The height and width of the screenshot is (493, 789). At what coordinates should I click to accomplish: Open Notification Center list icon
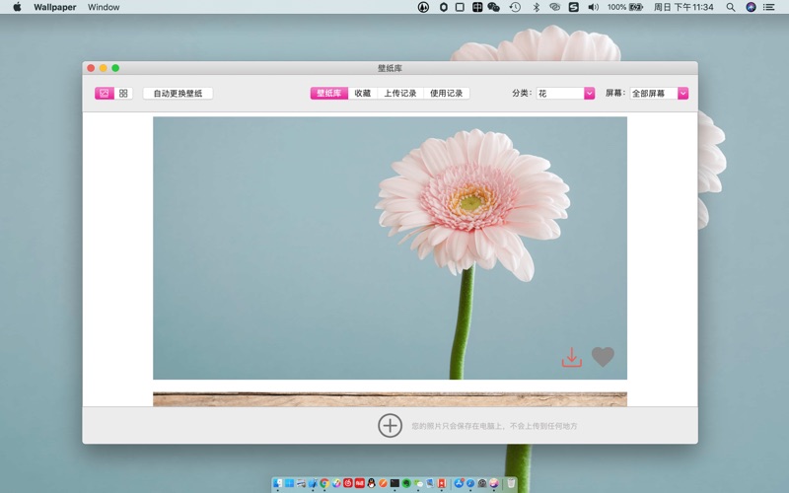coord(769,7)
